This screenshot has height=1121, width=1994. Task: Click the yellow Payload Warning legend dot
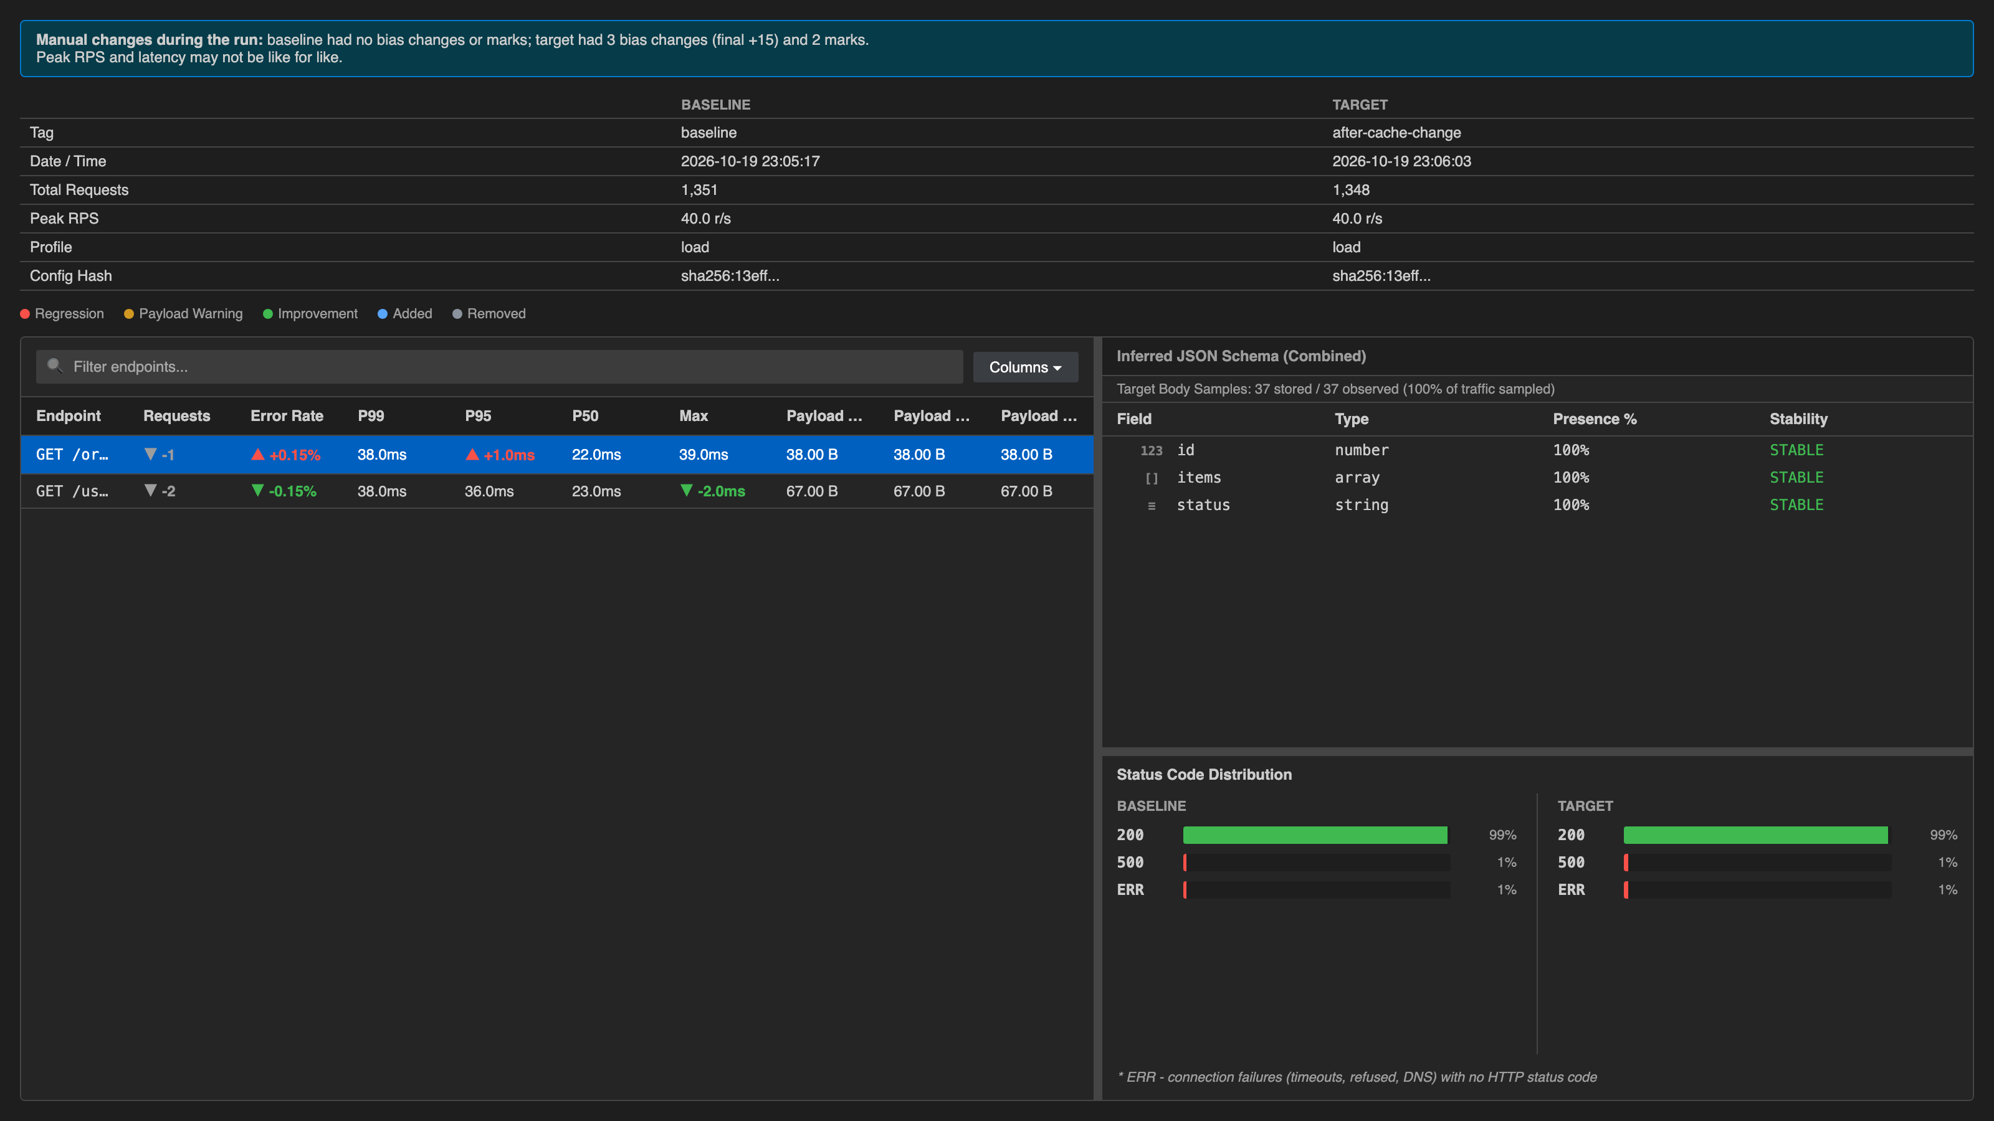tap(129, 313)
